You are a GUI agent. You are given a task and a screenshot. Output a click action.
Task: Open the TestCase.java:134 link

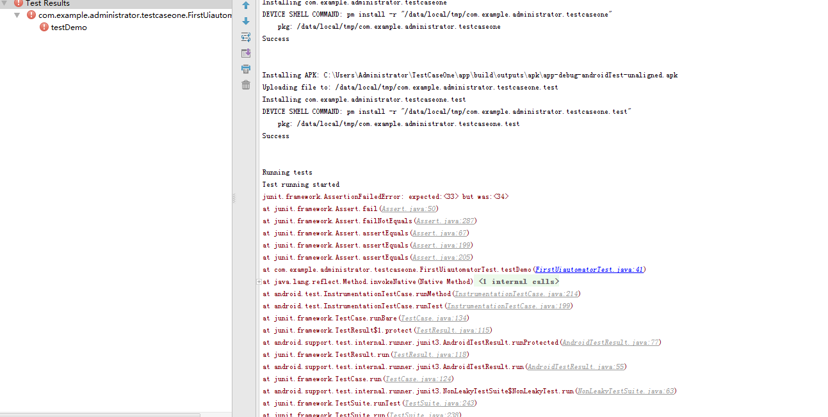(434, 318)
